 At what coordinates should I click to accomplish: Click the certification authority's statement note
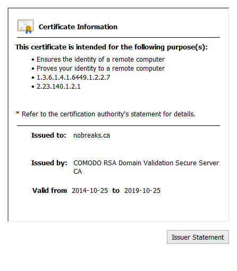(x=108, y=114)
